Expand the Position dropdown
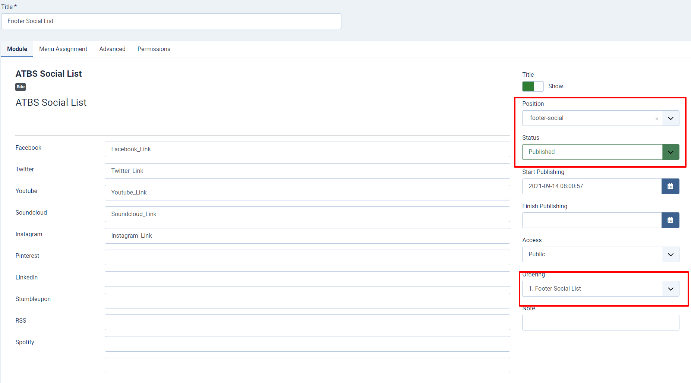The image size is (691, 383). (x=671, y=118)
